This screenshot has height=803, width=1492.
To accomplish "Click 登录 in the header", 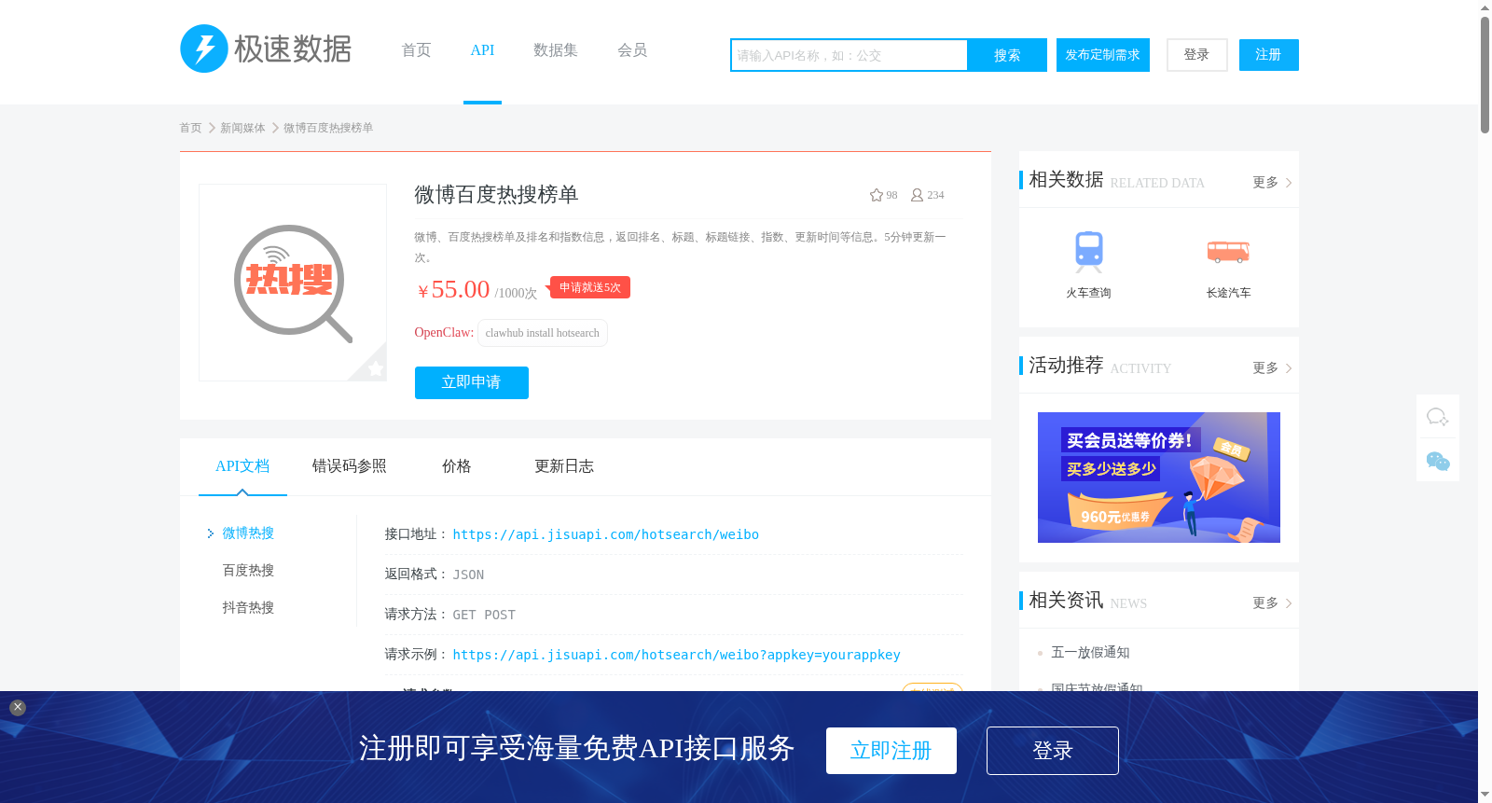I will click(1197, 55).
